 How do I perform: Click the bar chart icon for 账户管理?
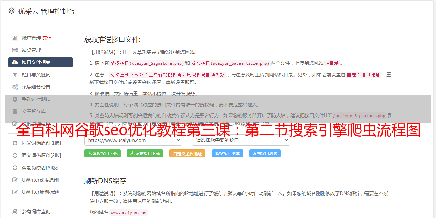point(15,38)
